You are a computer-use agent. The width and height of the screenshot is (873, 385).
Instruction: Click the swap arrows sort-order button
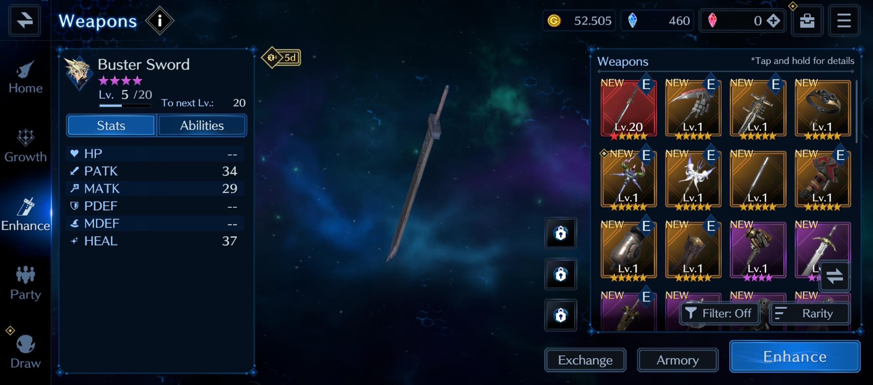coord(834,276)
